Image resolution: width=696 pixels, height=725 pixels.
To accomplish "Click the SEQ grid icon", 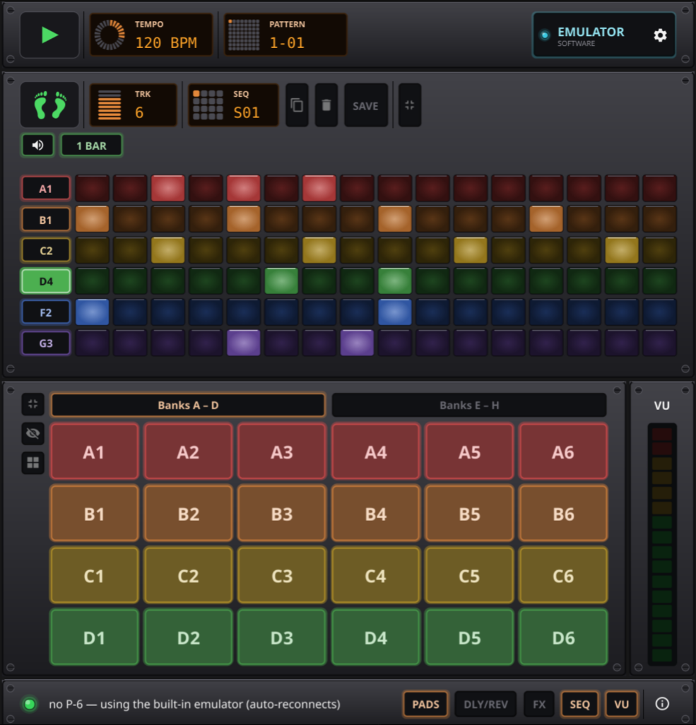I will point(208,105).
